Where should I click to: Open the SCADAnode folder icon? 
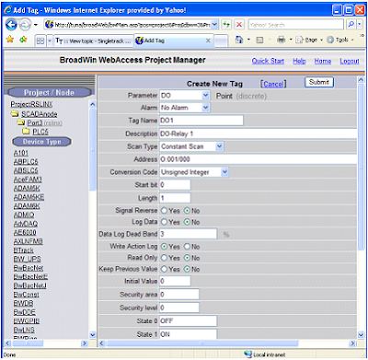coord(15,114)
